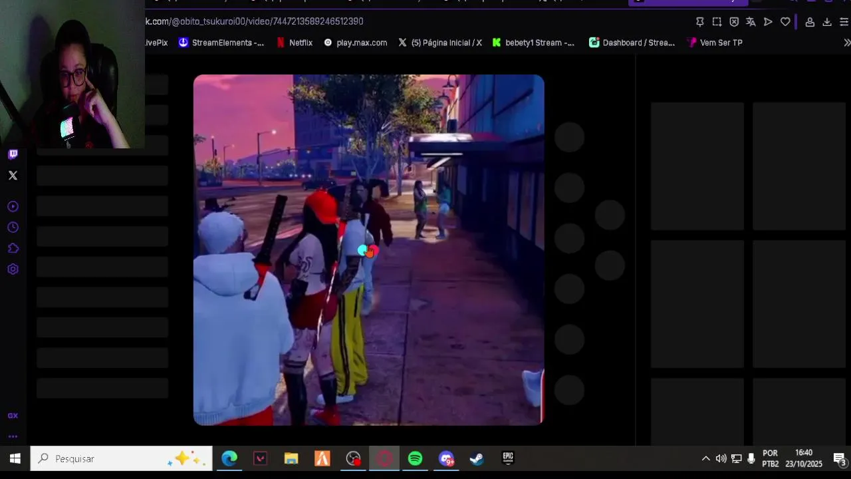Open FiveM from the taskbar
851x479 pixels.
tap(322, 459)
